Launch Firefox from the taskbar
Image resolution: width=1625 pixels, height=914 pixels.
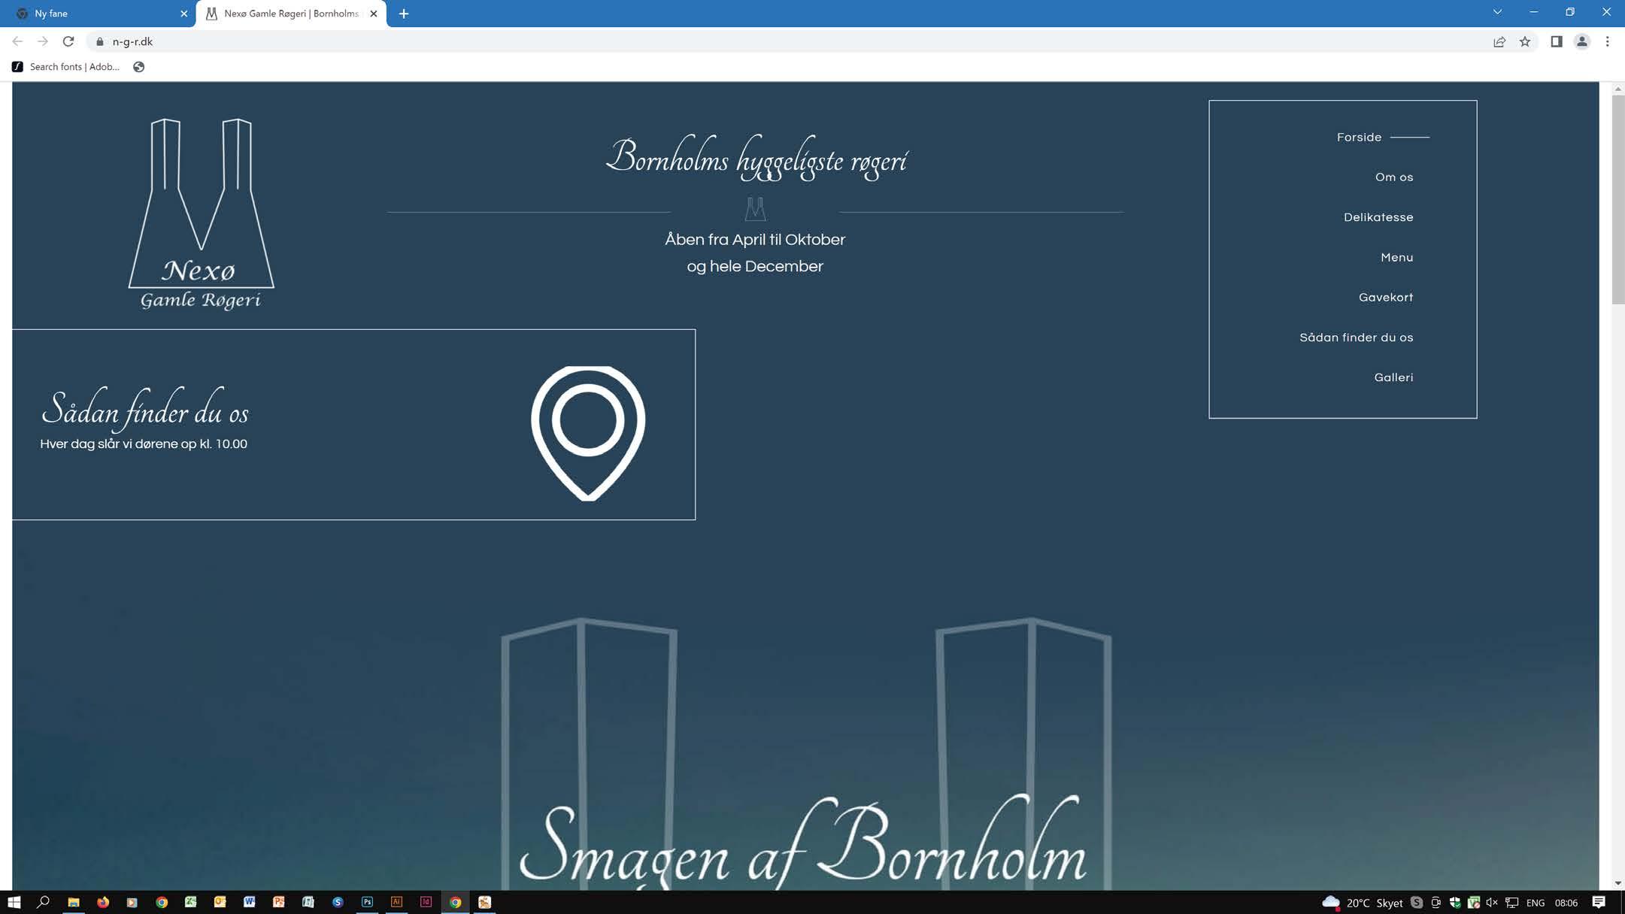[103, 902]
